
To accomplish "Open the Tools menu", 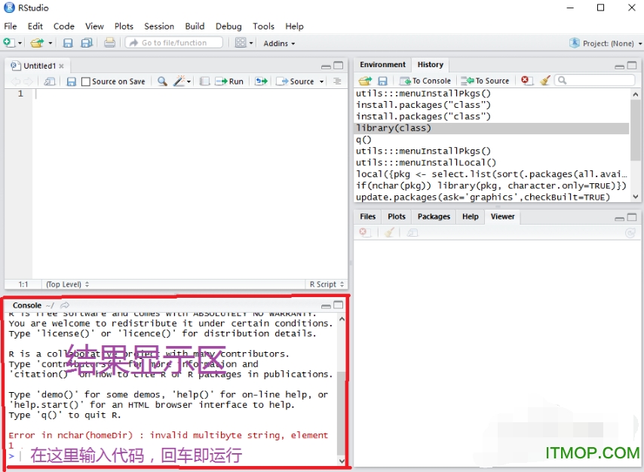I will click(x=263, y=26).
